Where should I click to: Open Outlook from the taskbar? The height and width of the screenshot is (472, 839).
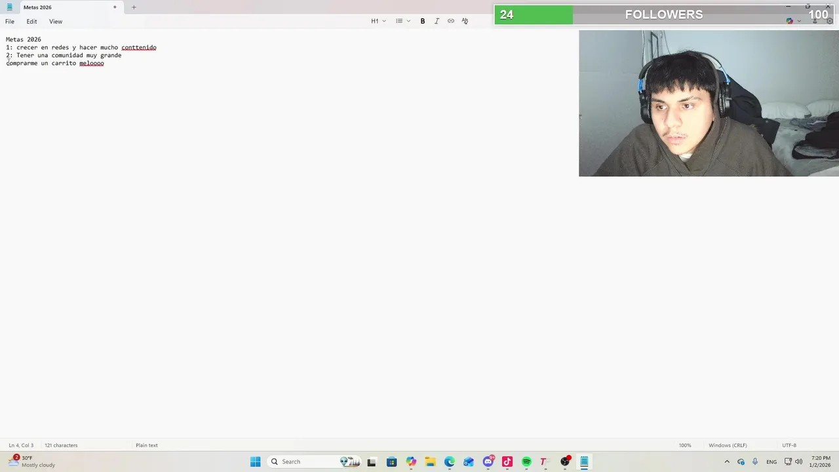tap(469, 462)
